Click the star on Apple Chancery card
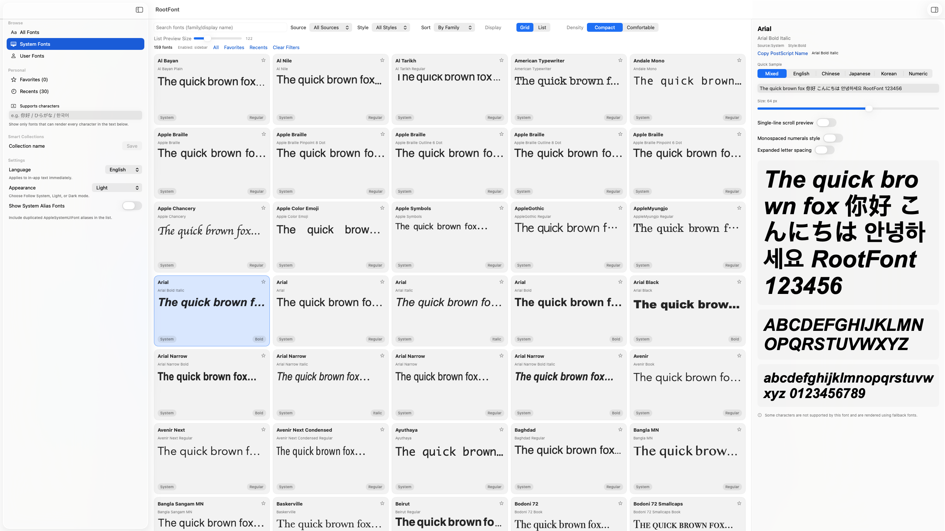Viewport: 945px width, 531px height. pos(263,208)
